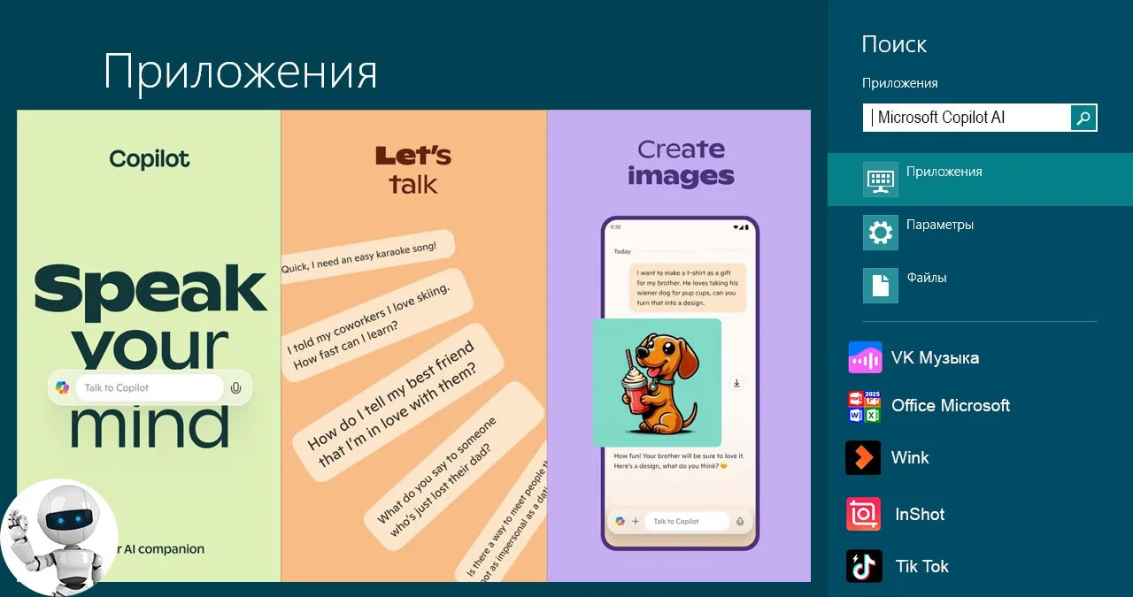Launch the Office Microsoft app icon
This screenshot has height=597, width=1133.
pyautogui.click(x=865, y=406)
